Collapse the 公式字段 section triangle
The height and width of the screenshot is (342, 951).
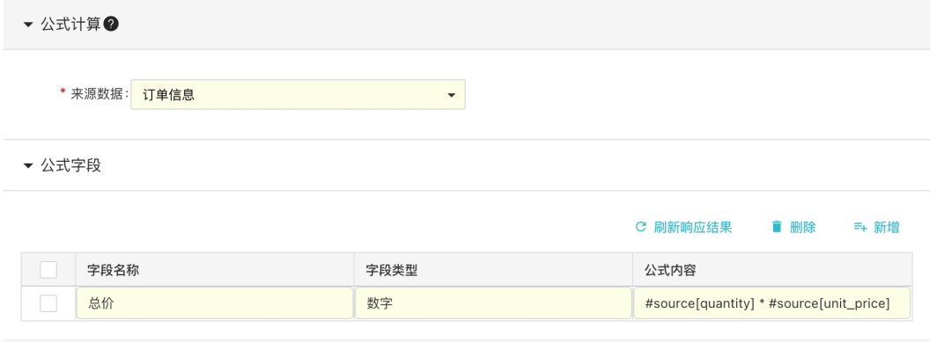(x=28, y=165)
